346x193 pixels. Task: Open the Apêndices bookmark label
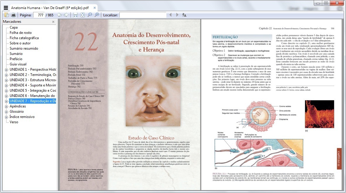pos(18,106)
